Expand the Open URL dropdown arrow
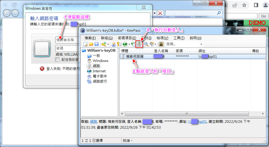 pyautogui.click(x=129, y=44)
